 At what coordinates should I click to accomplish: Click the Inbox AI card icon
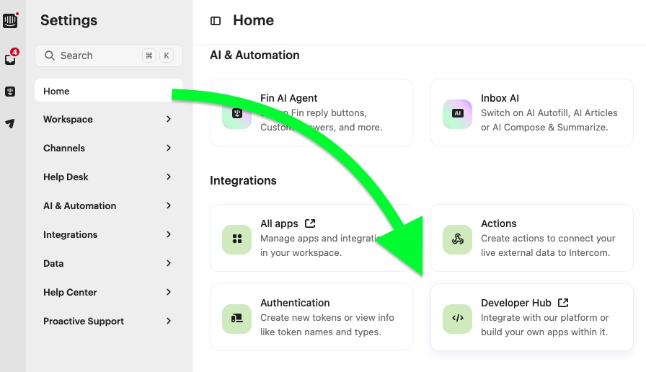click(x=457, y=114)
